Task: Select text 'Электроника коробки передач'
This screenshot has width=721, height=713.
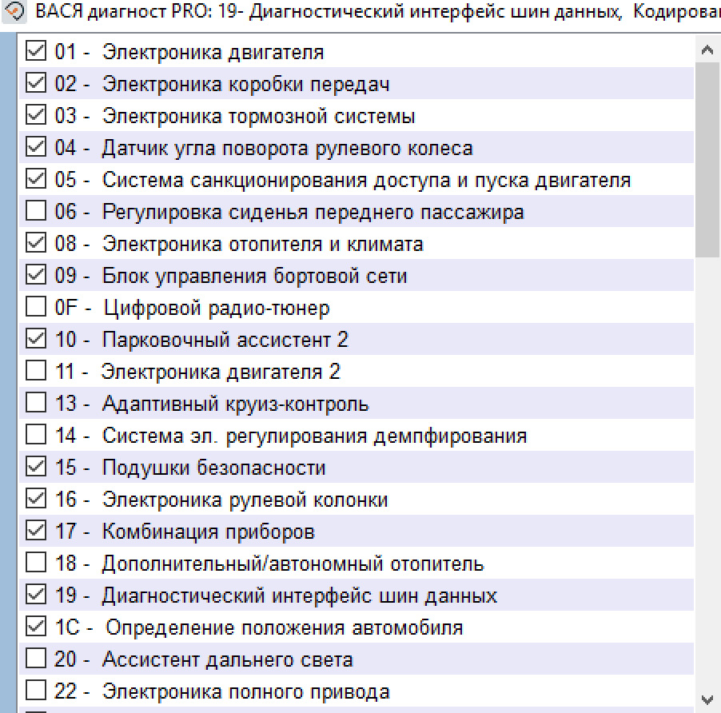Action: pos(245,84)
